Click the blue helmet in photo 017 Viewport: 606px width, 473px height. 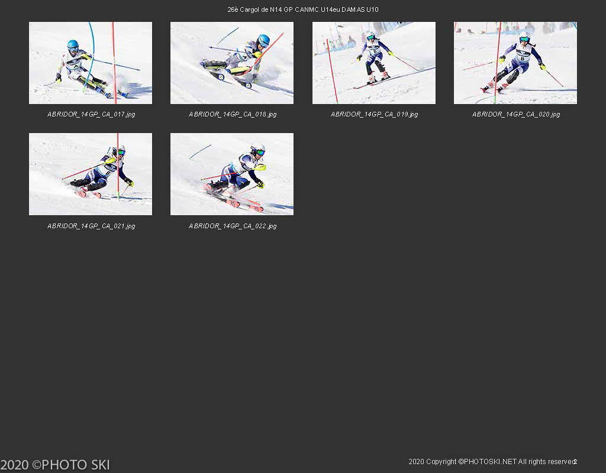pyautogui.click(x=73, y=45)
